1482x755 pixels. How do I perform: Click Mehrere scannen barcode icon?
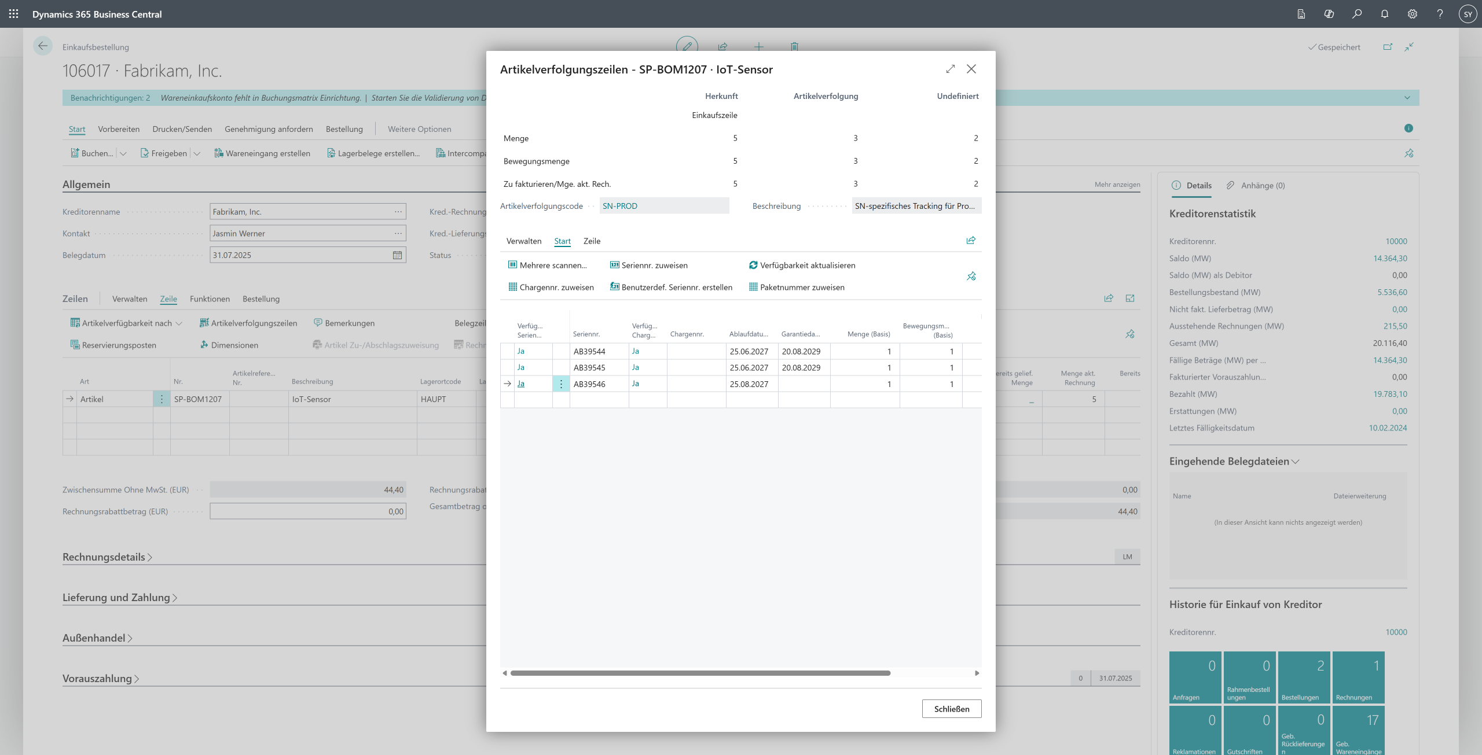click(x=512, y=265)
